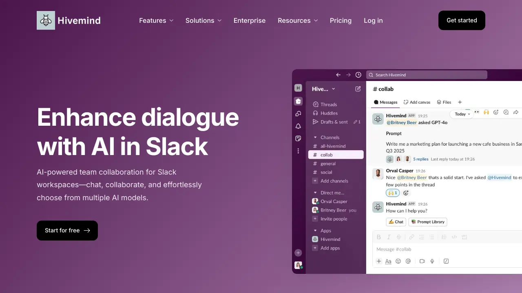Click the bulleted list formatting icon

pyautogui.click(x=431, y=237)
